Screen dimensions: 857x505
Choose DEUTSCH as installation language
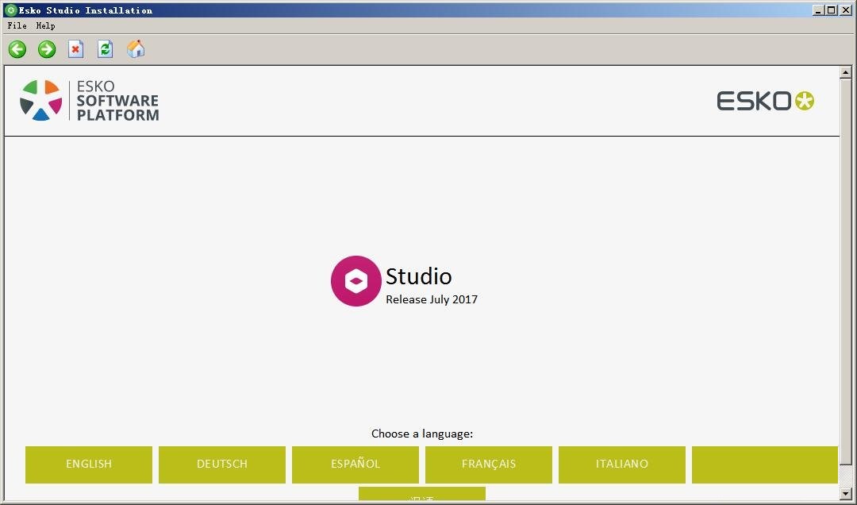tap(222, 465)
